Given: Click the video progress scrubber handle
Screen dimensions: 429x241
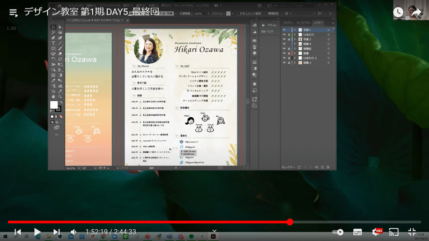Looking at the screenshot, I should pyautogui.click(x=290, y=222).
